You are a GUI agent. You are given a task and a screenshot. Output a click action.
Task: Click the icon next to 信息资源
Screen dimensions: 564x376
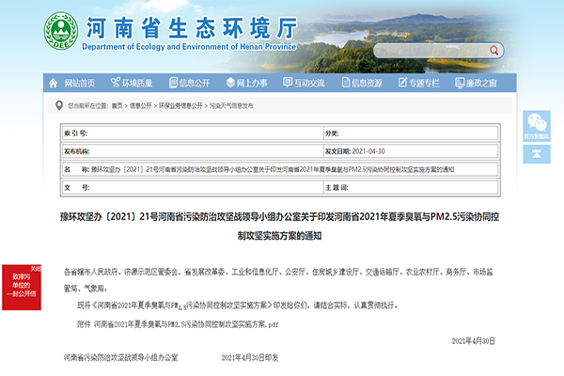point(345,83)
